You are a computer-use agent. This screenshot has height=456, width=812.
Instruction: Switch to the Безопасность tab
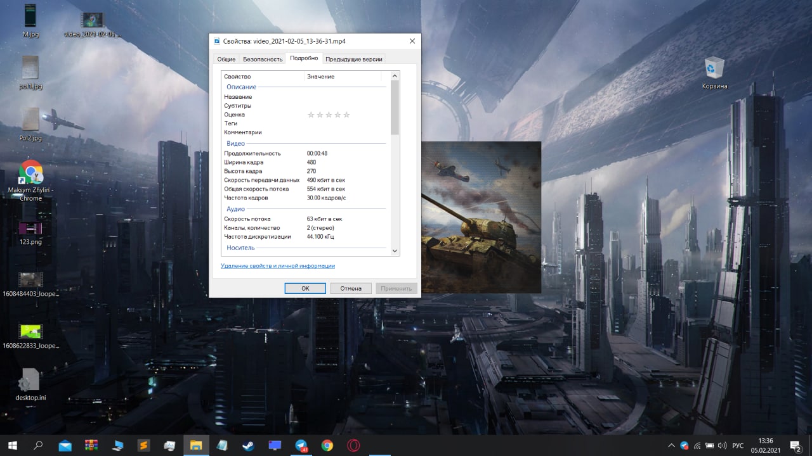tap(263, 59)
